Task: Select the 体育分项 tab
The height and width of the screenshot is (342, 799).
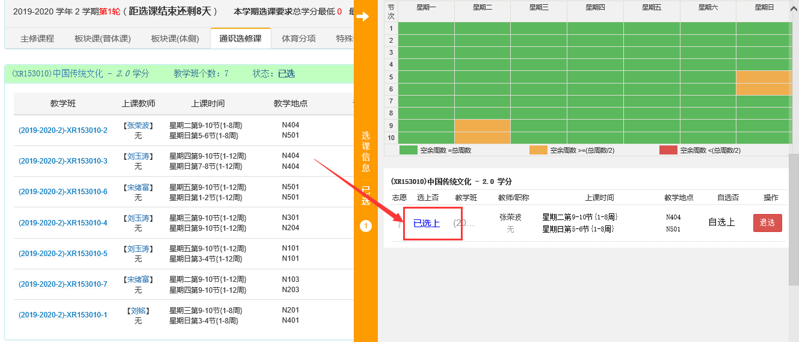Action: 298,38
